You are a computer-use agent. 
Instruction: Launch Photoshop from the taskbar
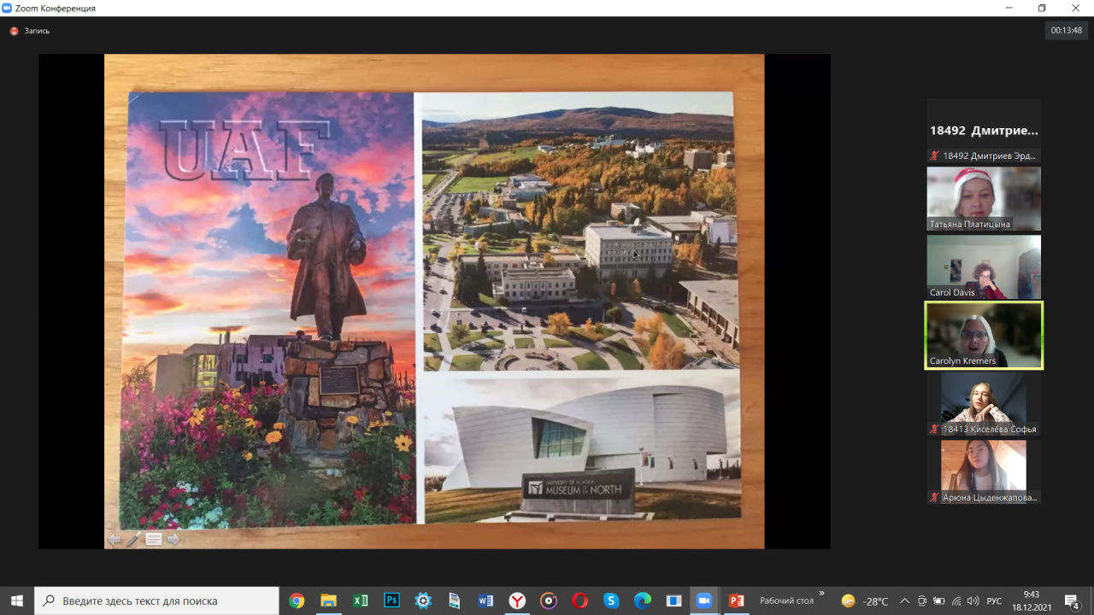392,600
